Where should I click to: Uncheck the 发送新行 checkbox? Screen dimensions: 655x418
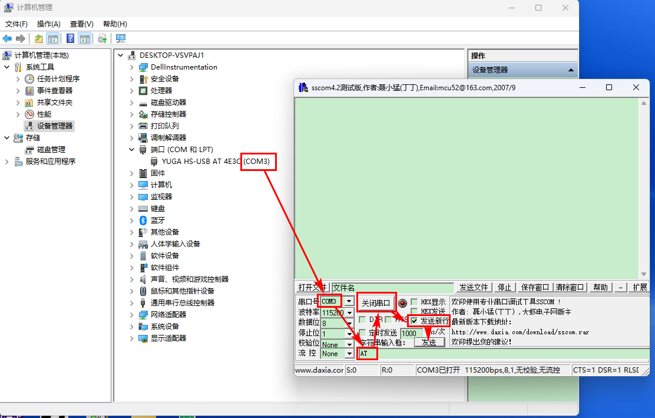coord(415,321)
